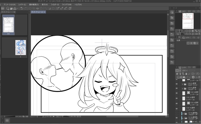Open アニメーション(A) menu
The height and width of the screenshot is (124, 201).
[10, 5]
